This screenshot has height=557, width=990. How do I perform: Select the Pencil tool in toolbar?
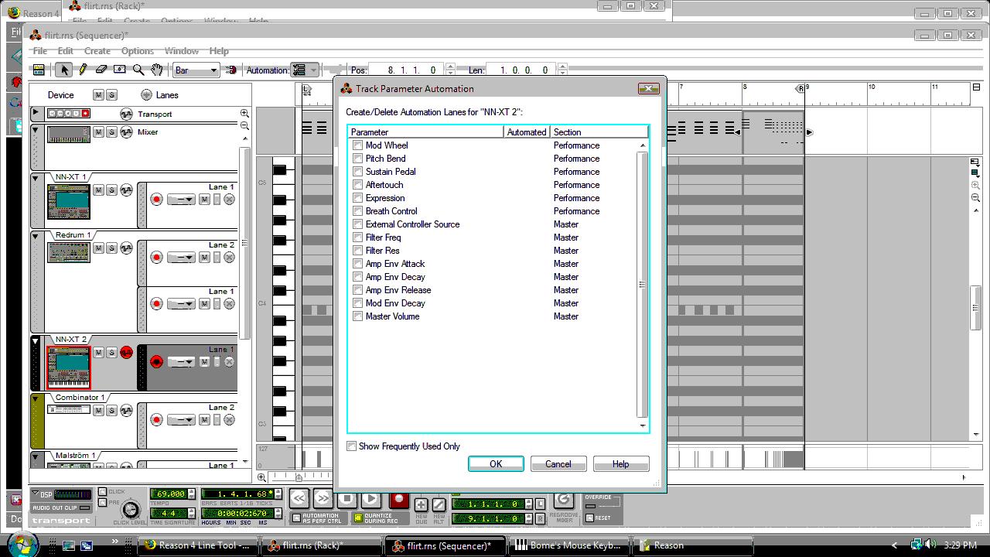coord(83,70)
